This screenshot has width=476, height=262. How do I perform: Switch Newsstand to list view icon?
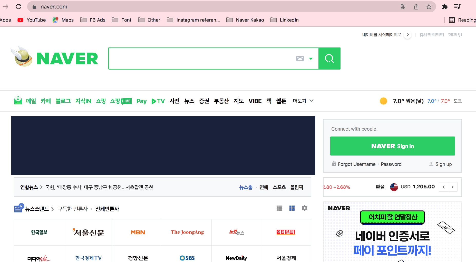(x=279, y=208)
